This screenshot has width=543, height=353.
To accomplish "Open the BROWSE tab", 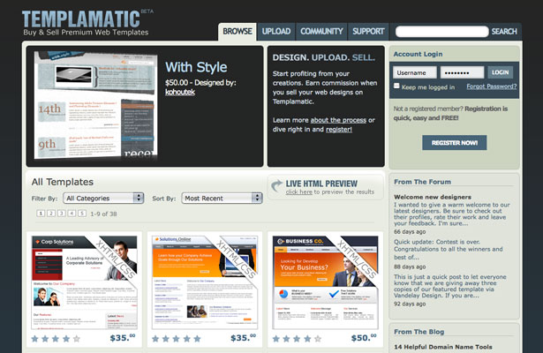I will coord(238,32).
